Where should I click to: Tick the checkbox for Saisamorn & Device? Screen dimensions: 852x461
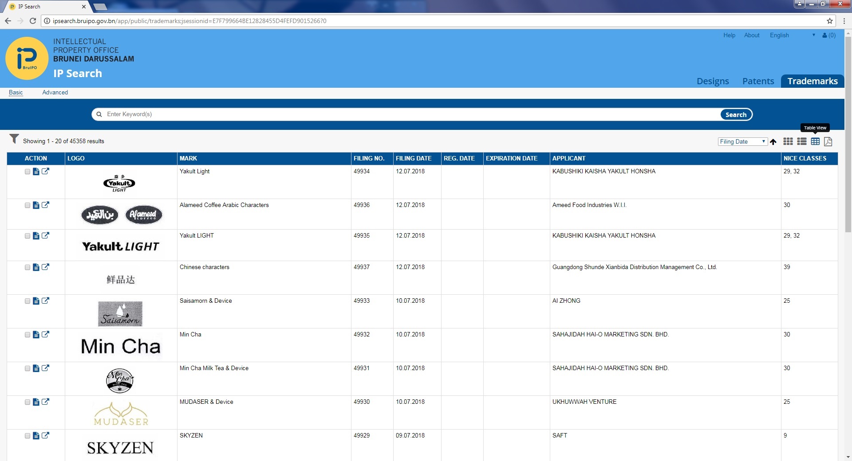click(28, 301)
